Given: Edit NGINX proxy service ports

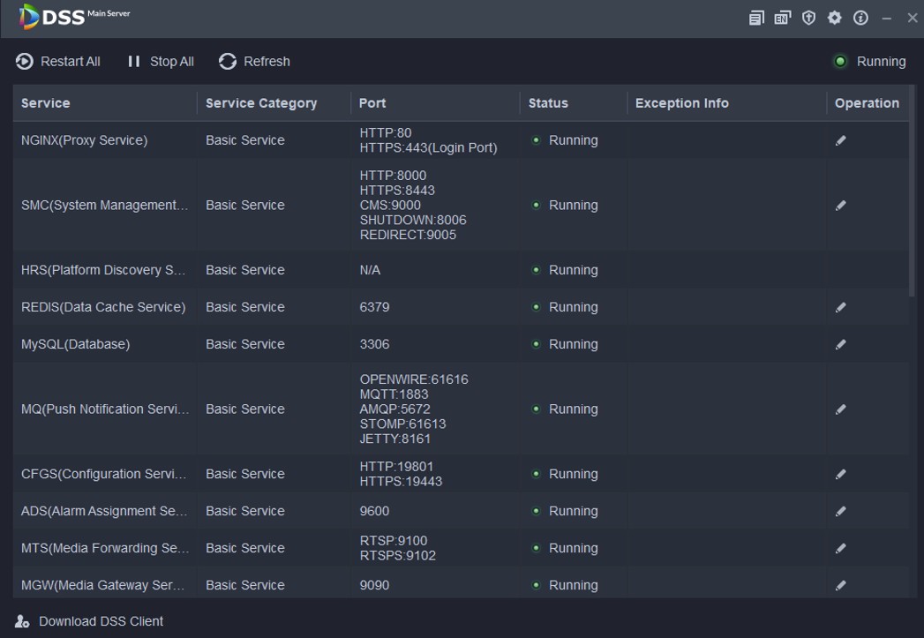Looking at the screenshot, I should click(841, 140).
